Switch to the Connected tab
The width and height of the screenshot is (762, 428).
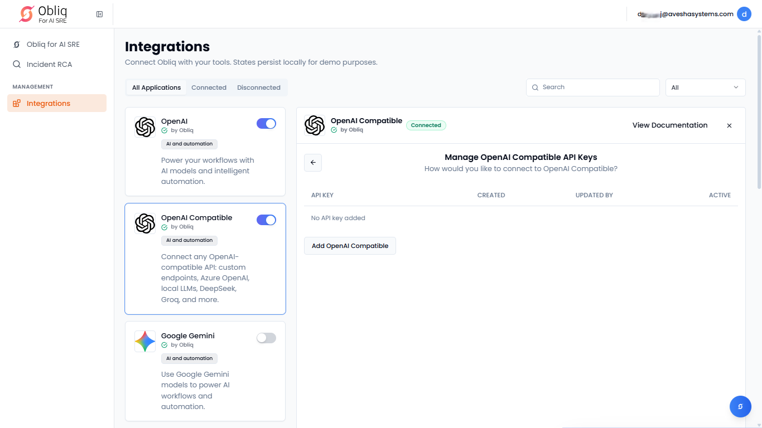point(209,87)
